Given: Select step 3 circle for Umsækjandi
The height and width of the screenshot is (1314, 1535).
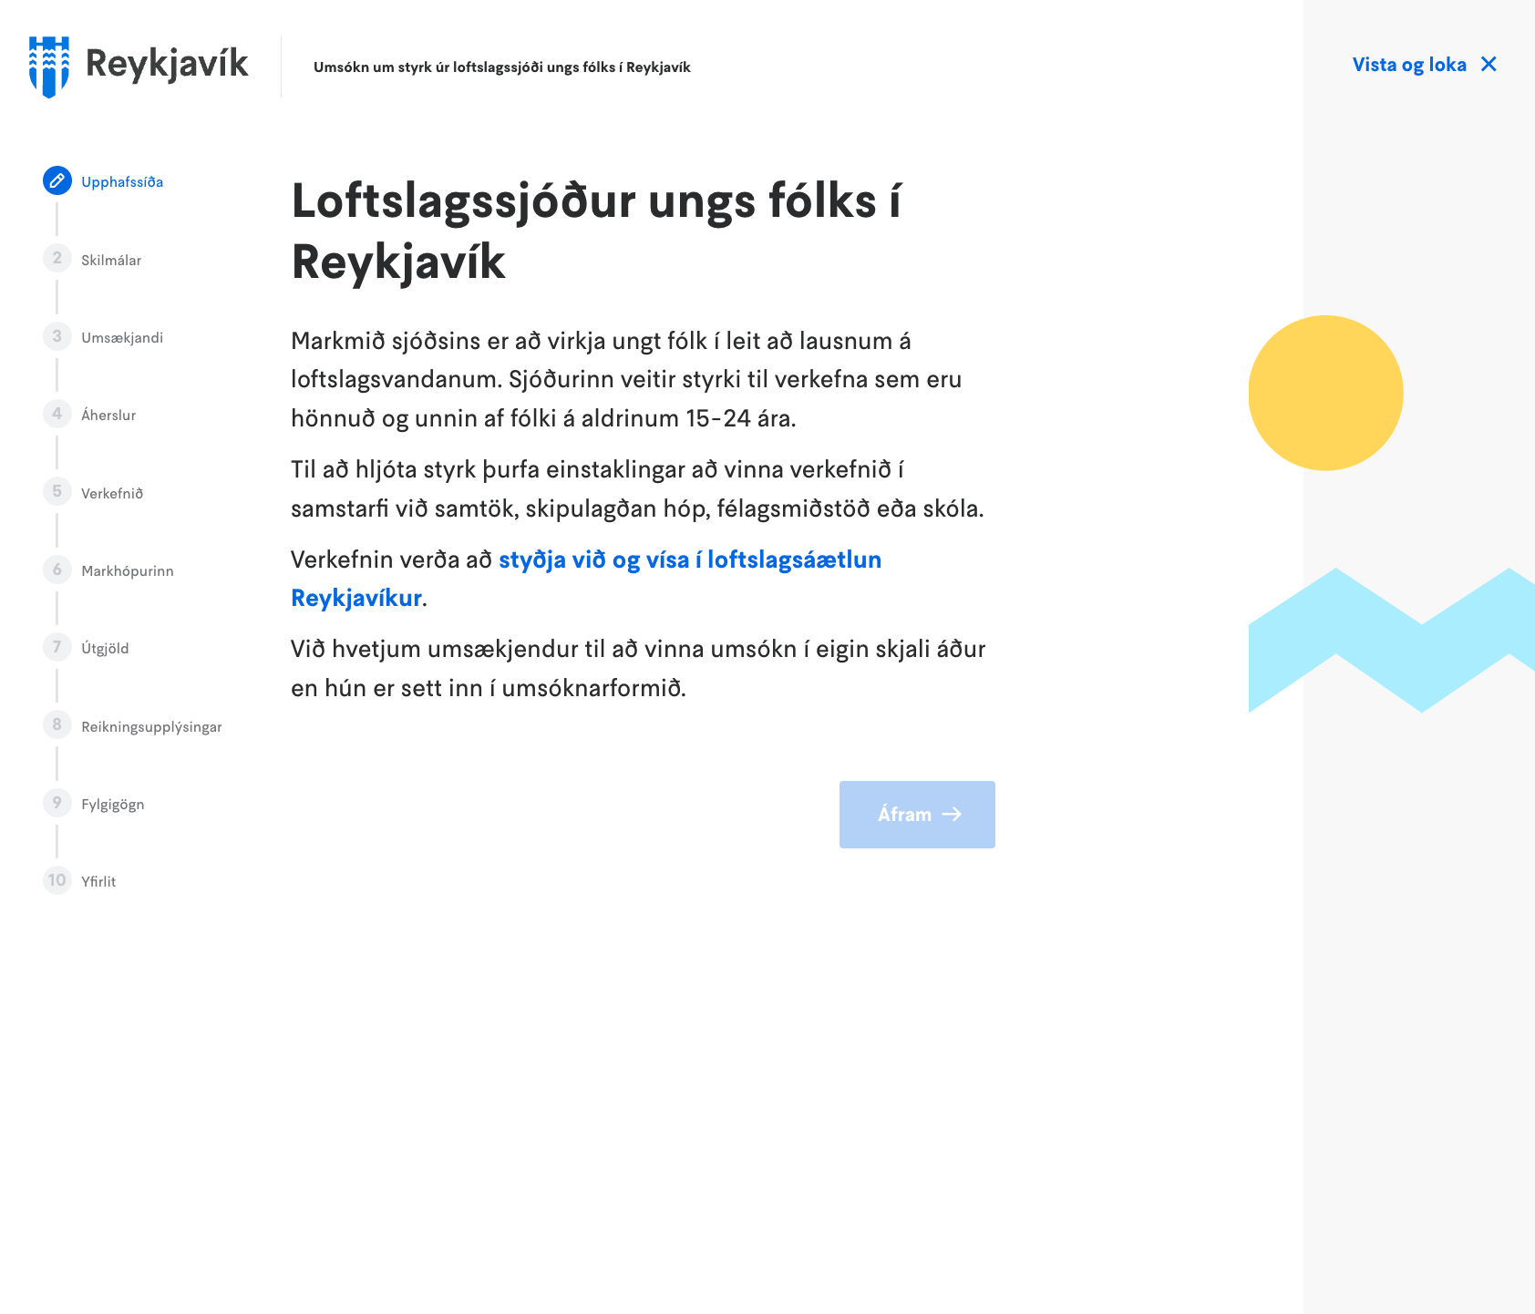Looking at the screenshot, I should (57, 336).
